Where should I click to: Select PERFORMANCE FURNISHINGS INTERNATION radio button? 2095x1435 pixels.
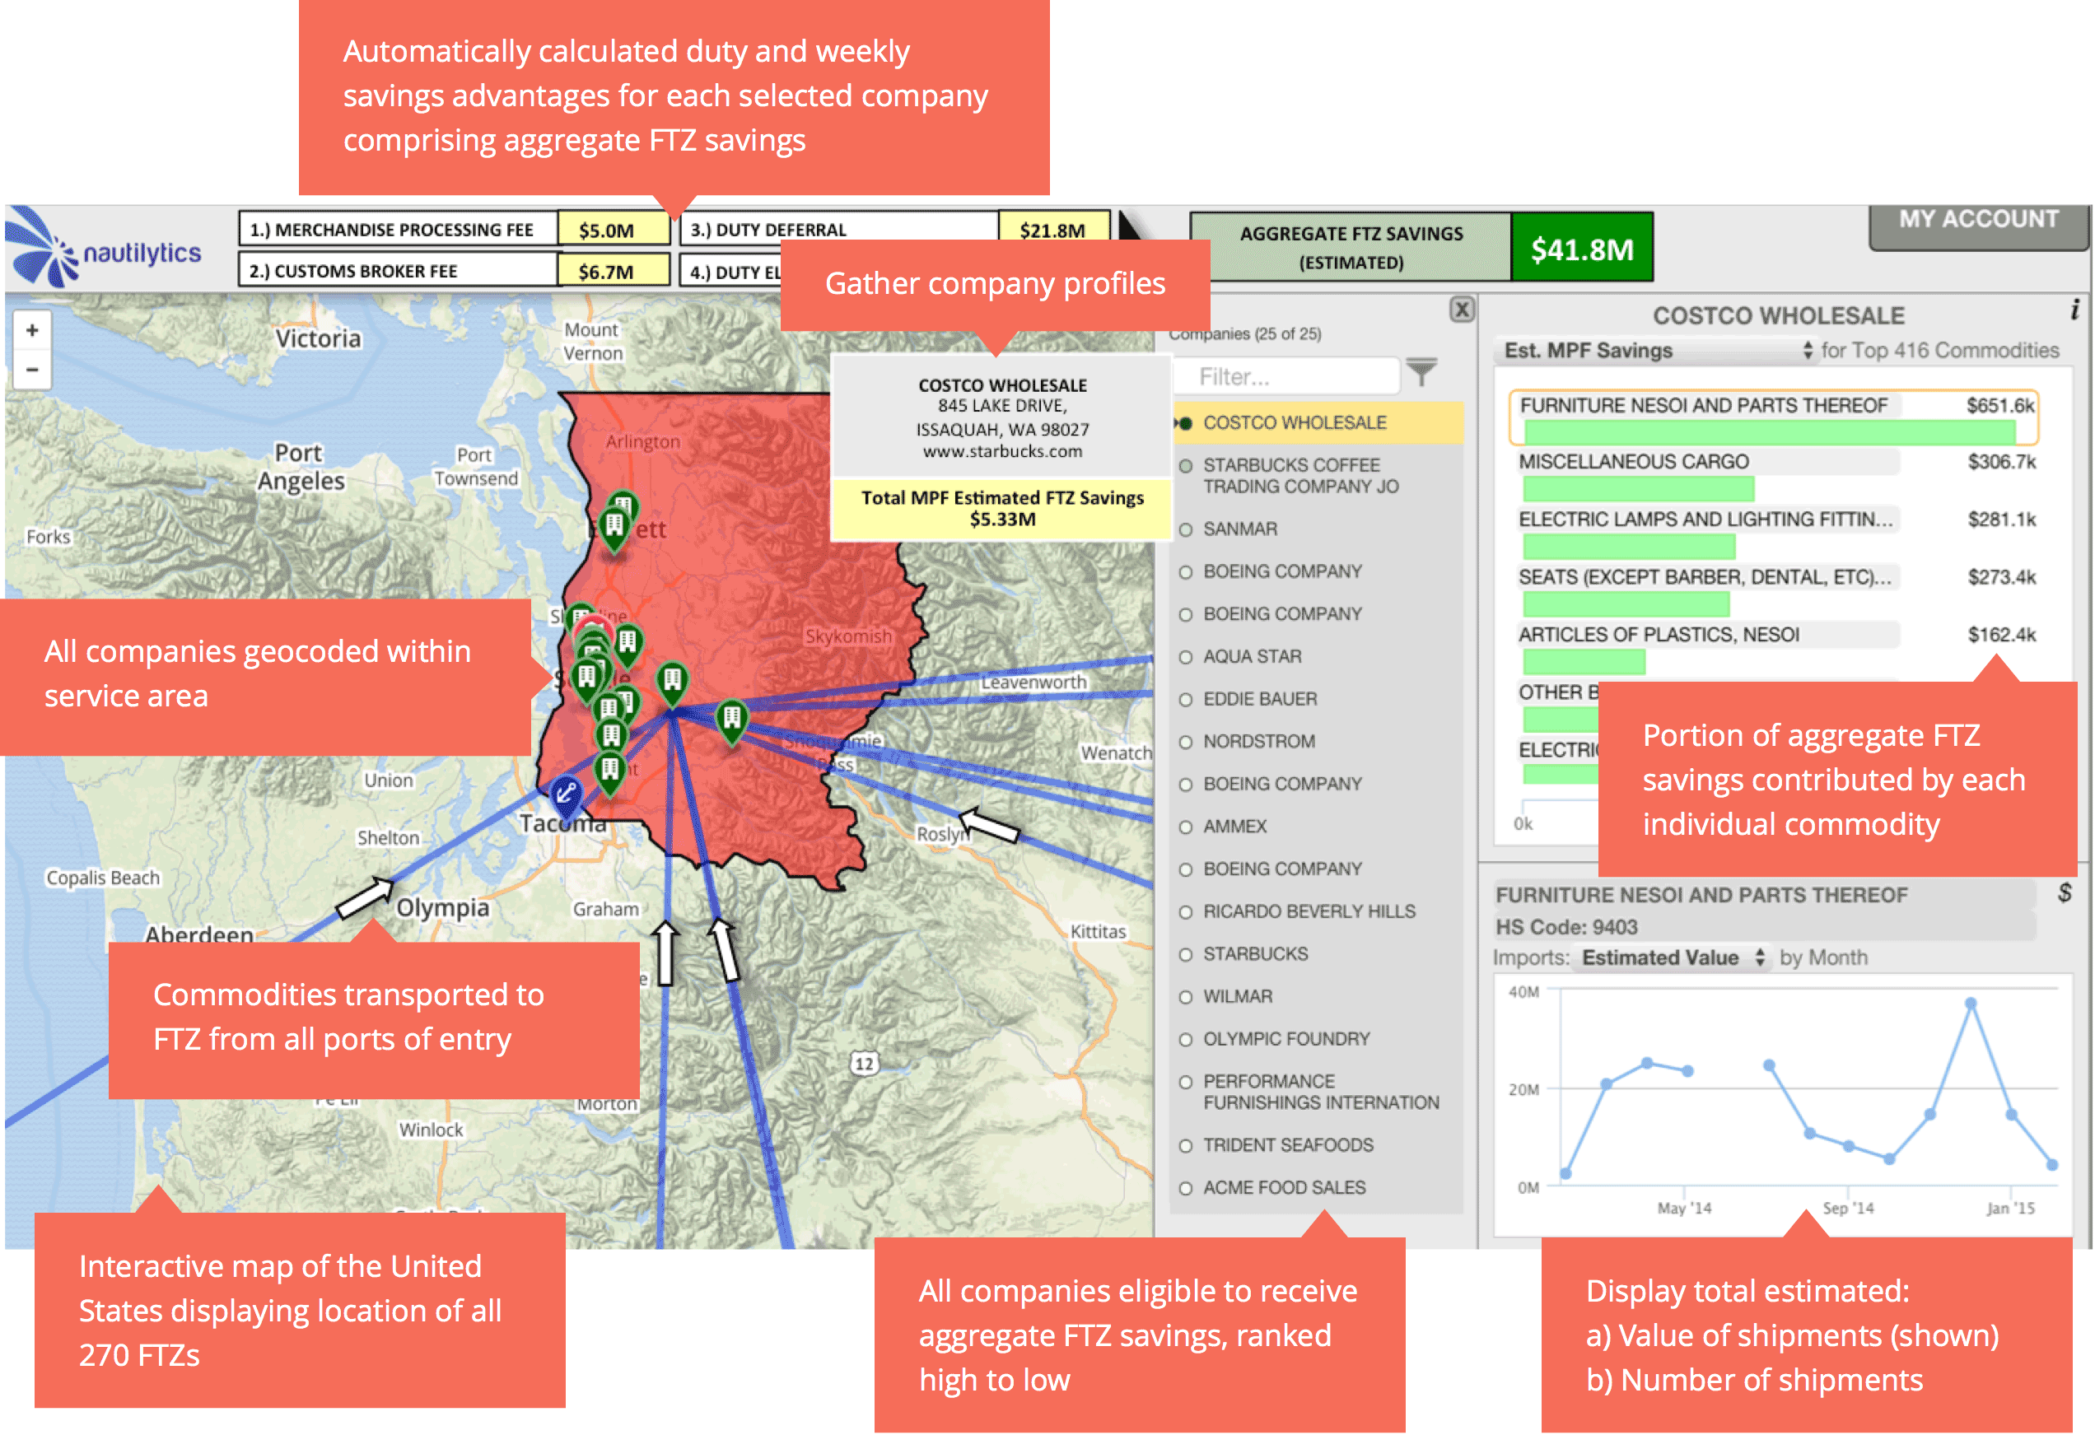(1185, 1083)
